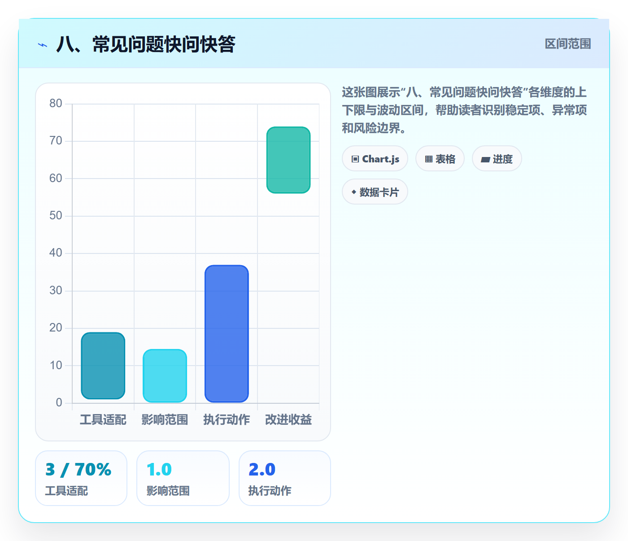Click the heading 八、常见问题快问快答

(146, 44)
